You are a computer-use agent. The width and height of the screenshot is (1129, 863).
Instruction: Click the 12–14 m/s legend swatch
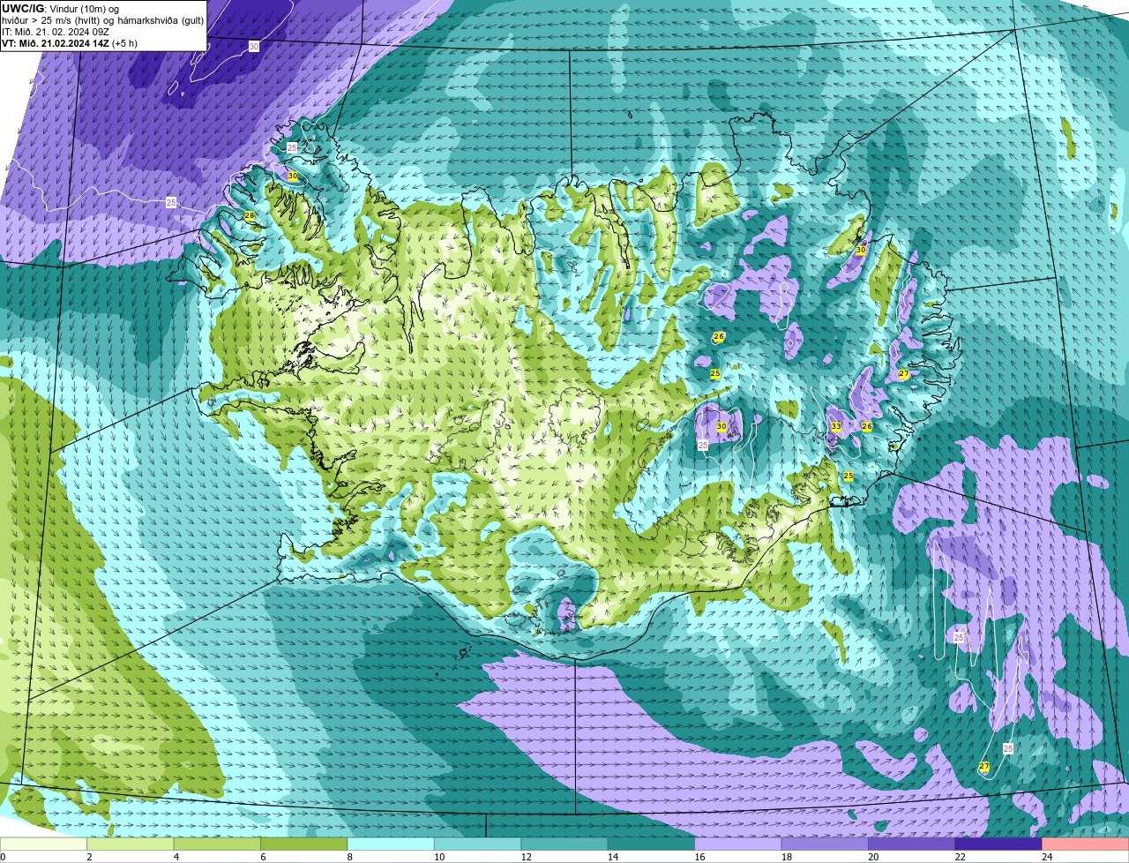click(564, 844)
